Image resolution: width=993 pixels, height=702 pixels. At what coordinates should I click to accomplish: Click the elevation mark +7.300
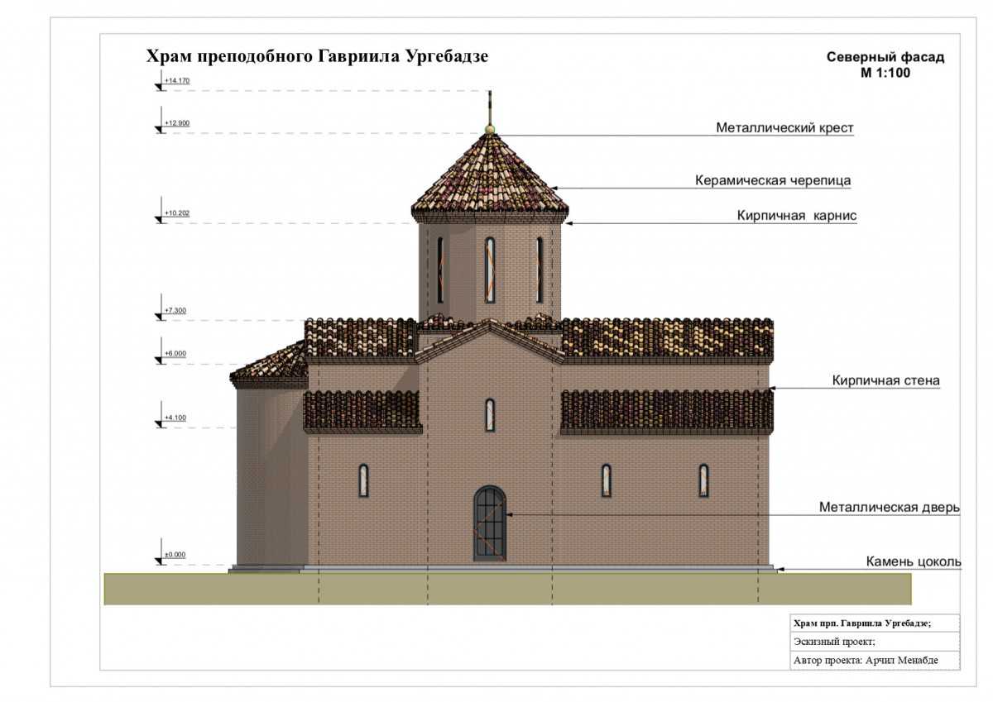(175, 311)
